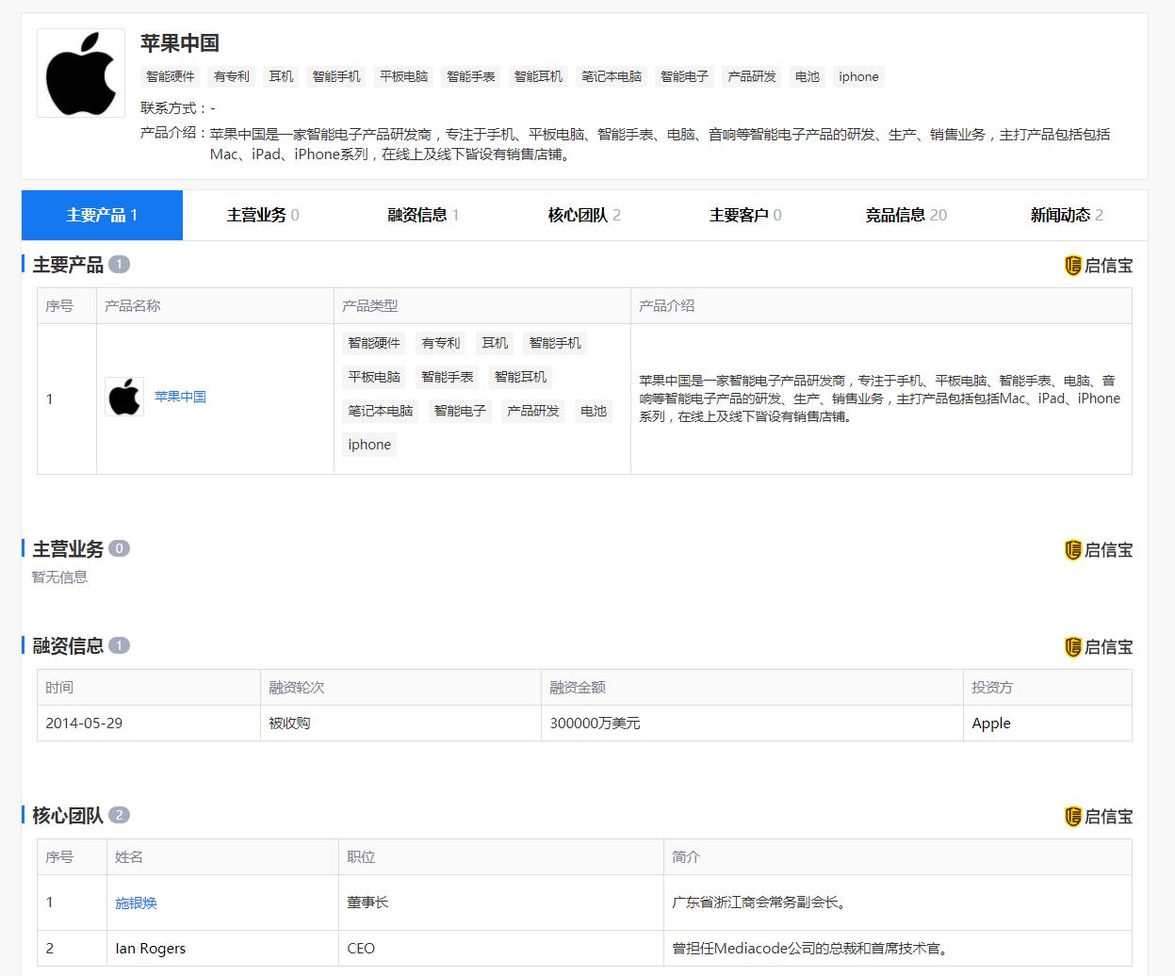The image size is (1175, 976).
Task: Click the Ian Rogers row in the team table
Action: coord(150,949)
